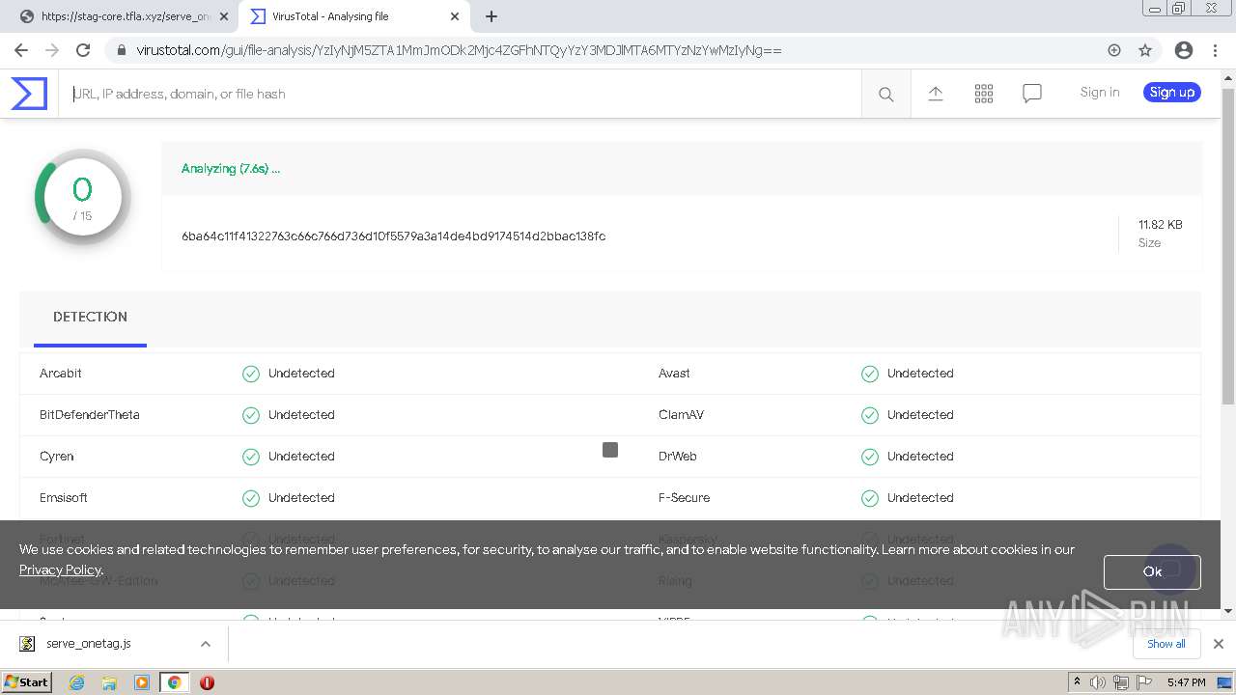Click the BitDefenderTheta engine name
1236x695 pixels.
(x=90, y=414)
